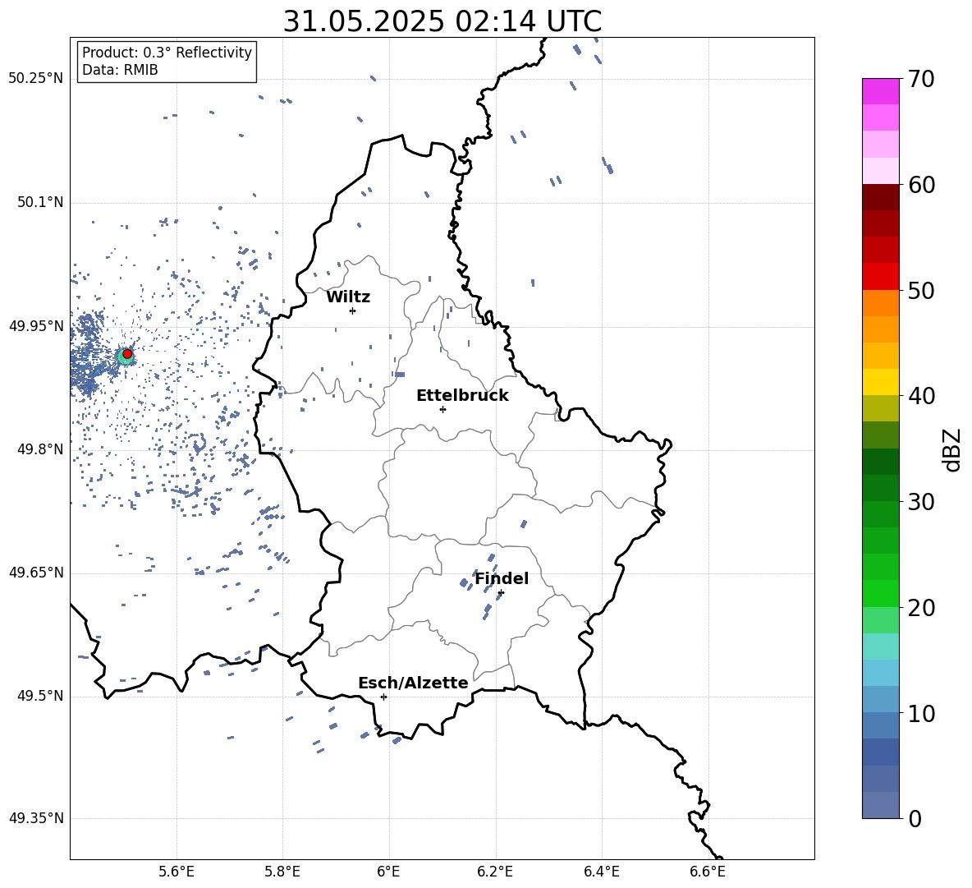Click the 6.2°E longitude label

[495, 872]
